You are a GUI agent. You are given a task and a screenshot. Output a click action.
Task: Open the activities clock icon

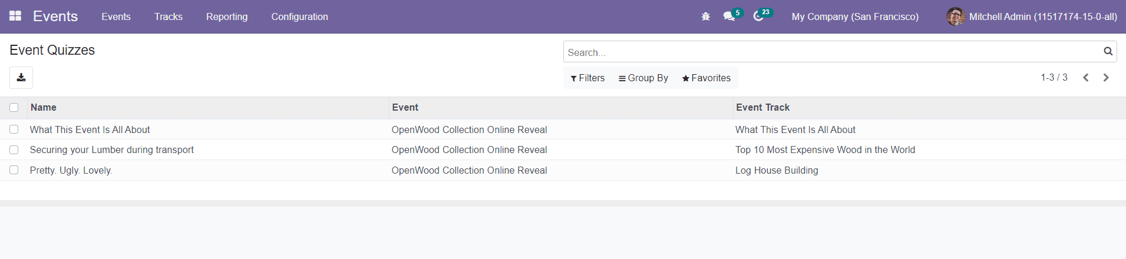coord(758,16)
